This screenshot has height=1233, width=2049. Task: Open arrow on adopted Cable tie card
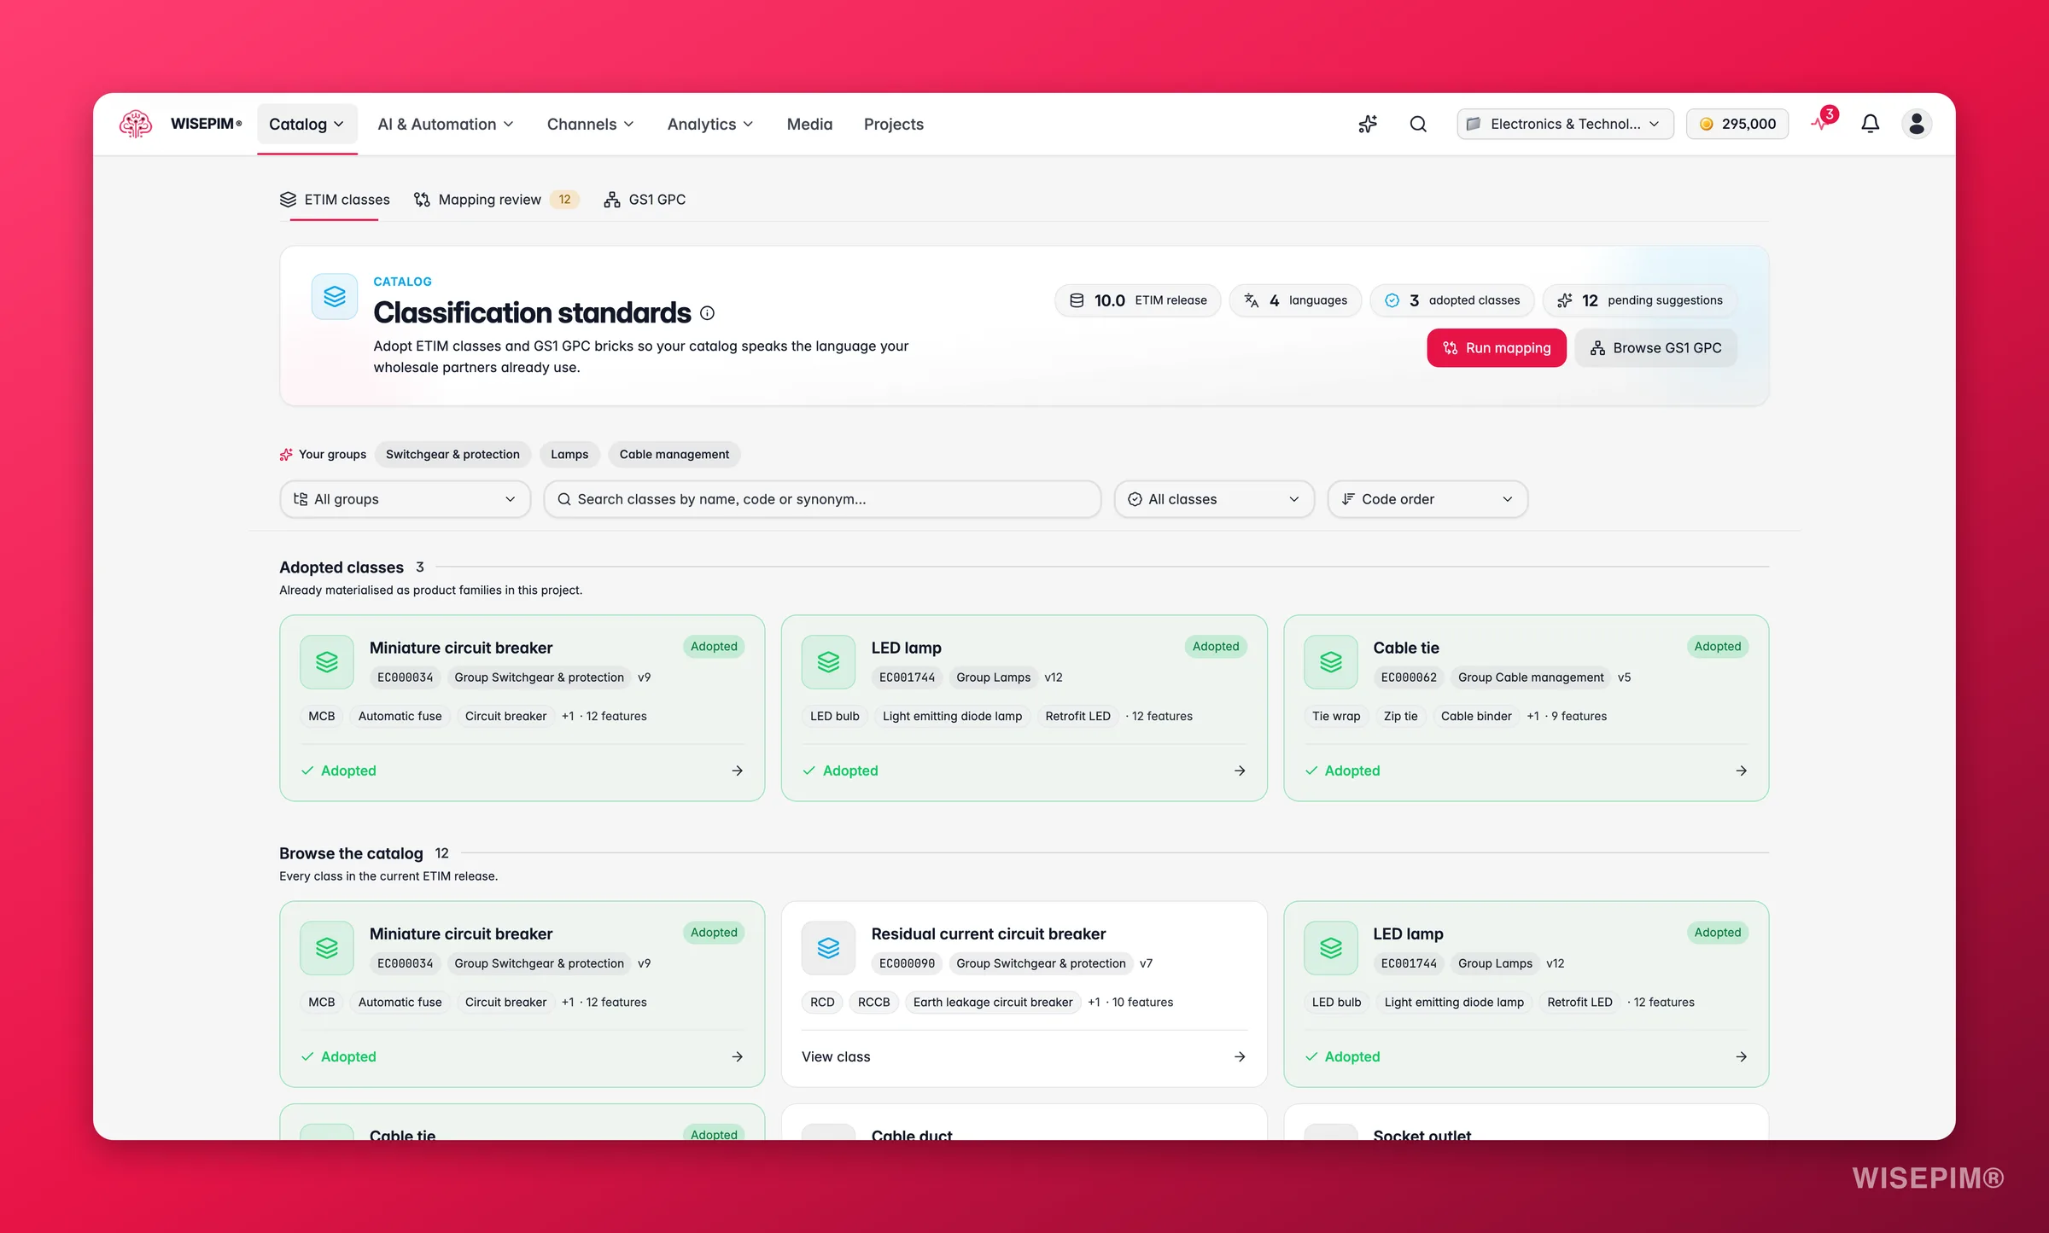pyautogui.click(x=1742, y=771)
